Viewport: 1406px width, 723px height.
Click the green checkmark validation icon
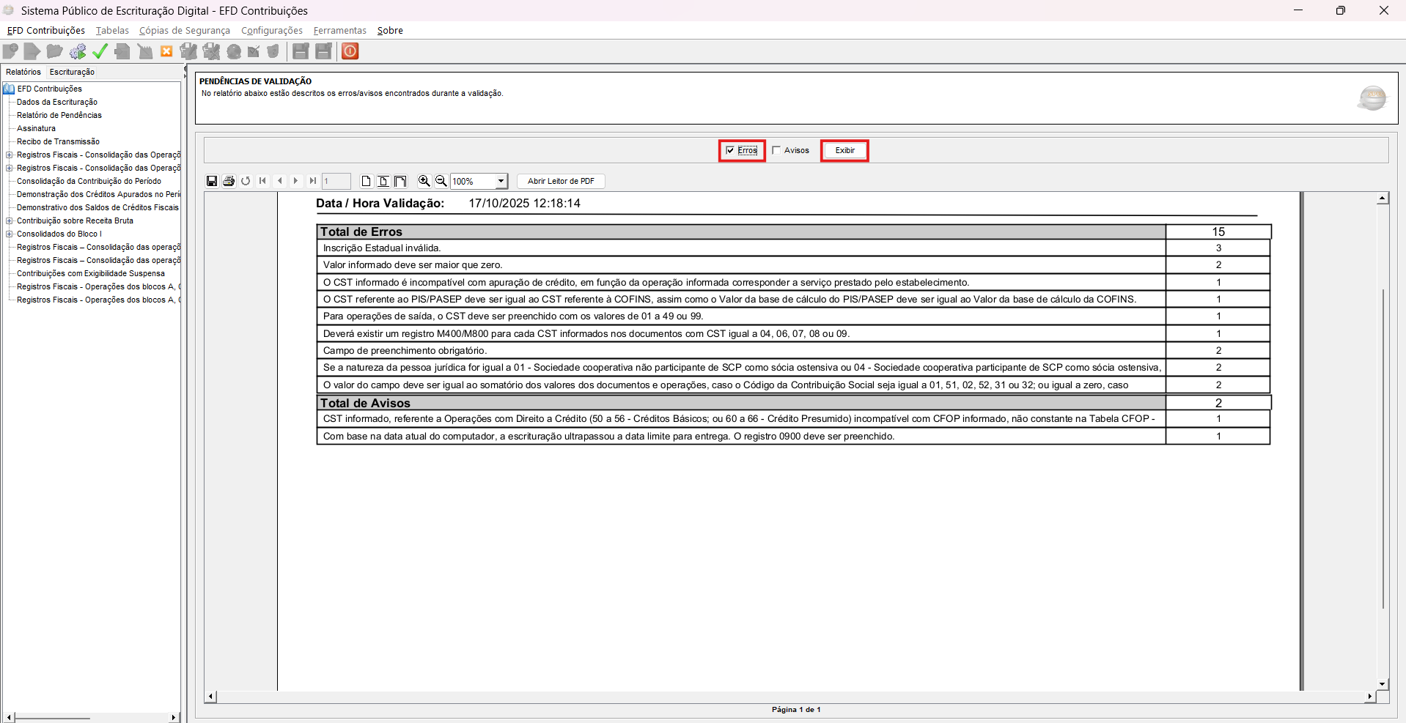[x=100, y=51]
